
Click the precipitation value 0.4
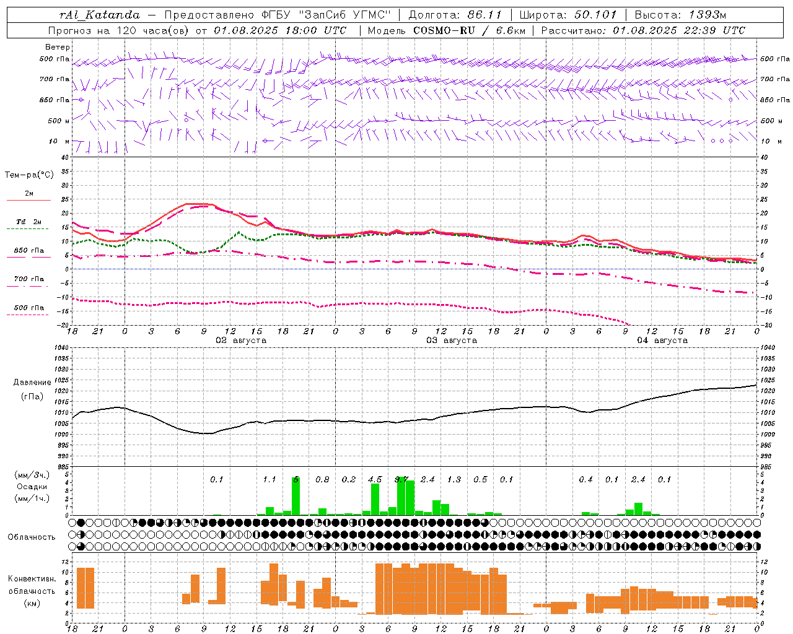[x=585, y=480]
